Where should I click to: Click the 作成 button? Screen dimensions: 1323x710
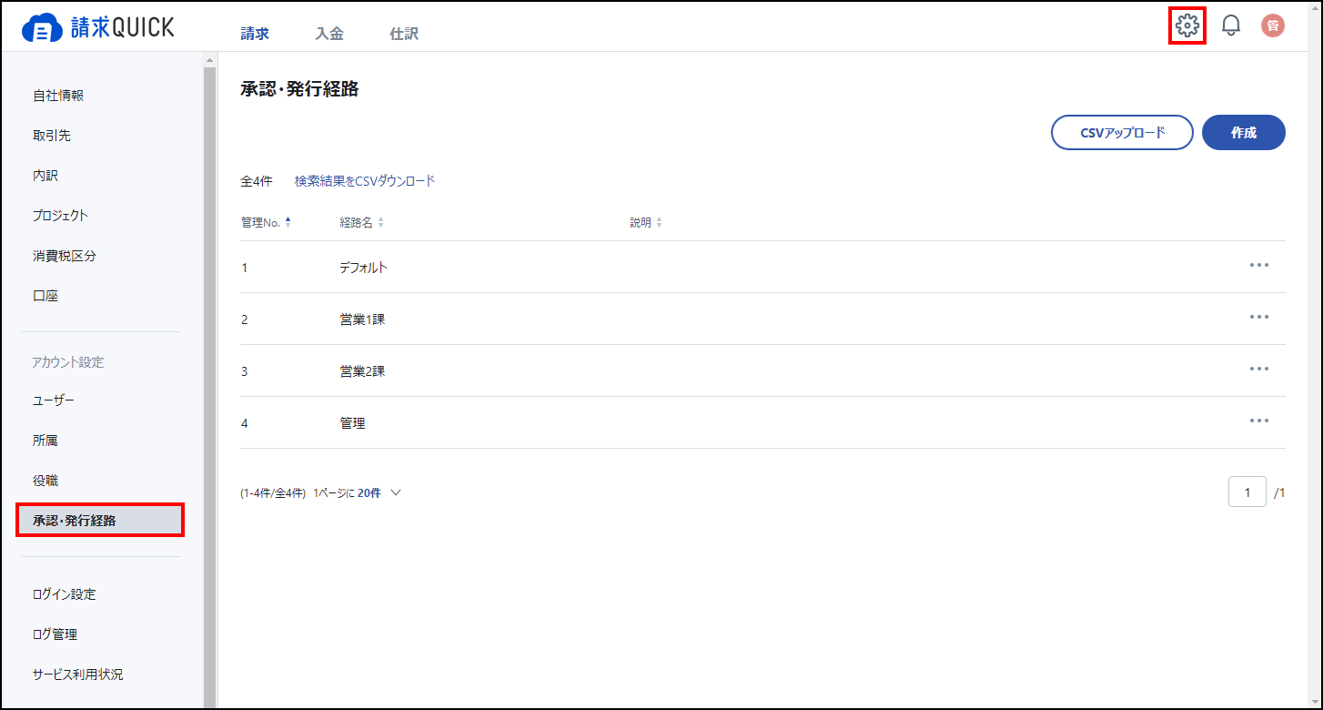tap(1244, 132)
